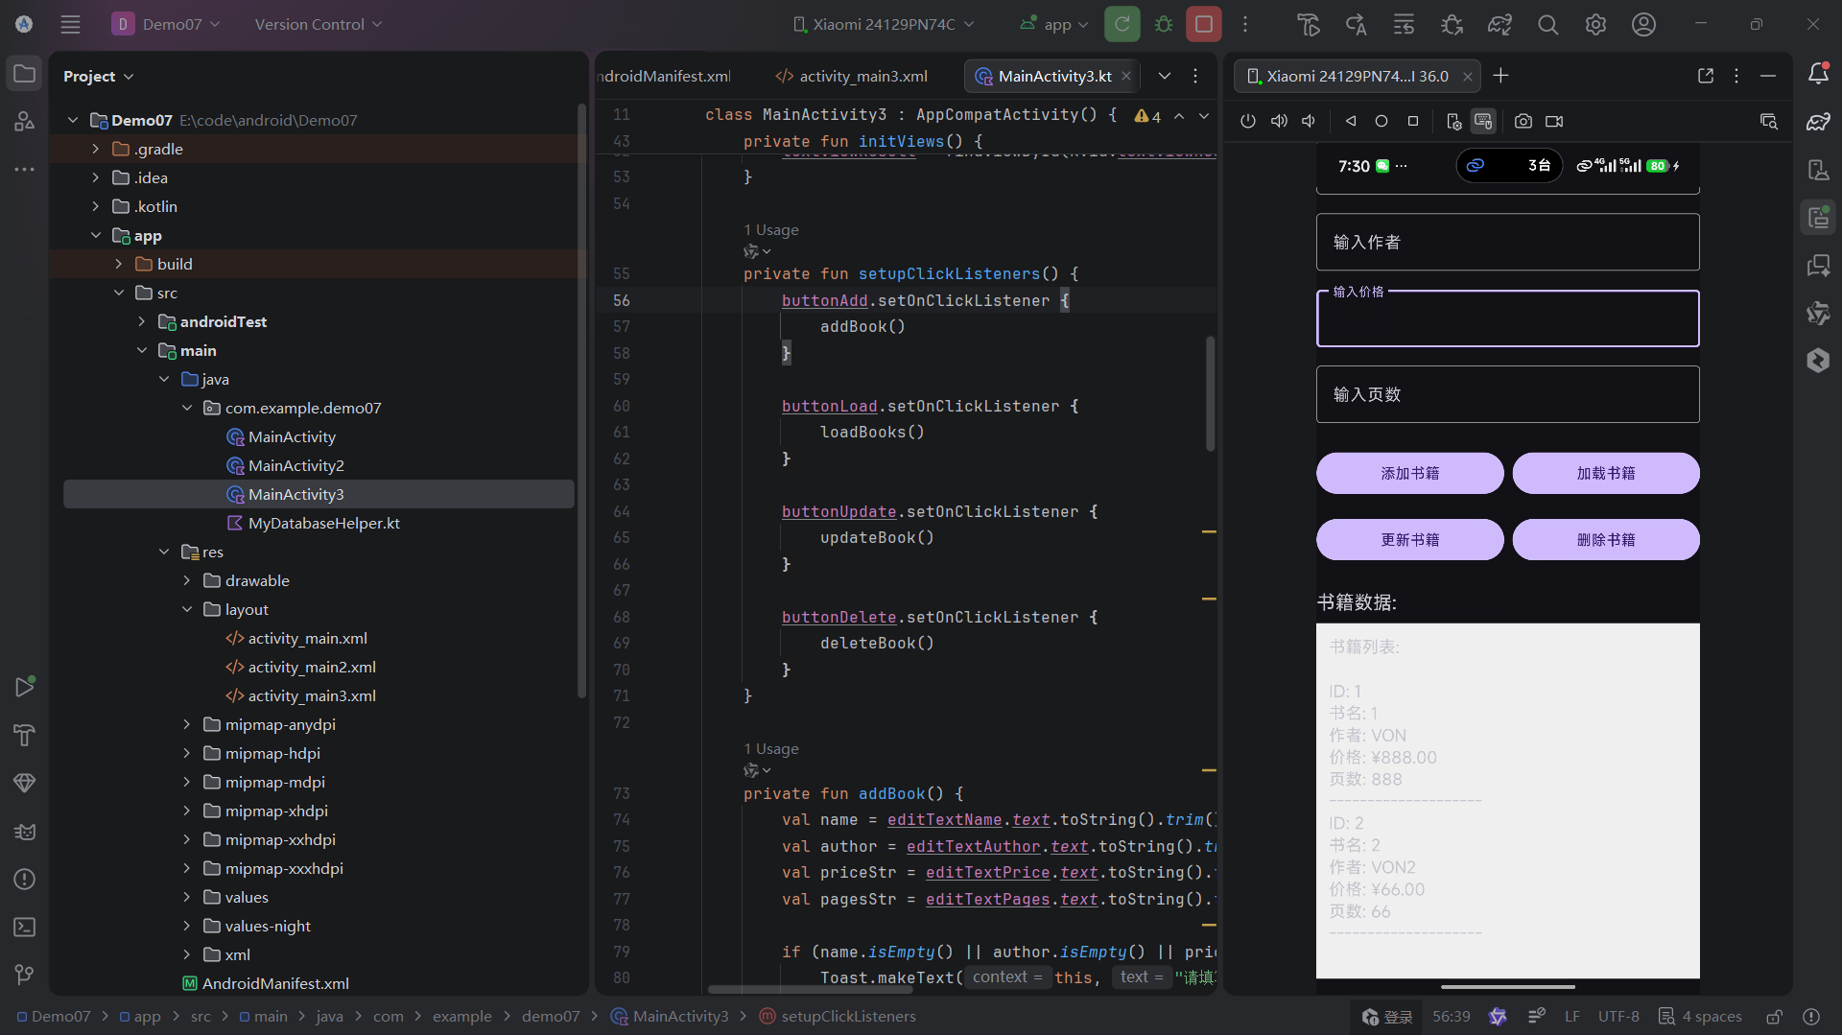The image size is (1842, 1035).
Task: Click UTF-8 encoding in status bar
Action: coord(1618,1017)
